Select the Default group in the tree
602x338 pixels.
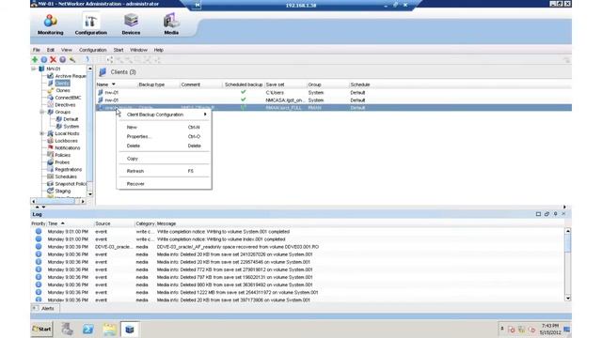click(x=71, y=119)
